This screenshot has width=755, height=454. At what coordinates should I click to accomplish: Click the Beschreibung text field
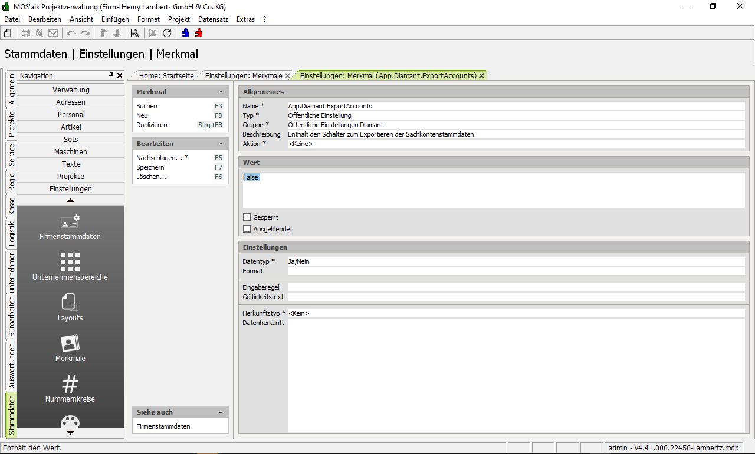coord(516,134)
